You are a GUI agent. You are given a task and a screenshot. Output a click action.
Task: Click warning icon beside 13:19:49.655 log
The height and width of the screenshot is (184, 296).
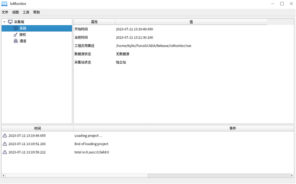pos(5,135)
